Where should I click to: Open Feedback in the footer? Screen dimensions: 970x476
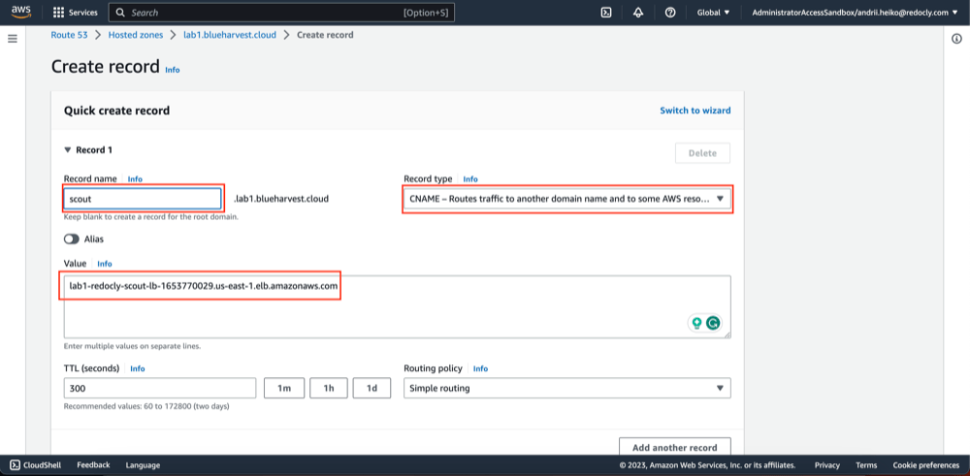[93, 465]
